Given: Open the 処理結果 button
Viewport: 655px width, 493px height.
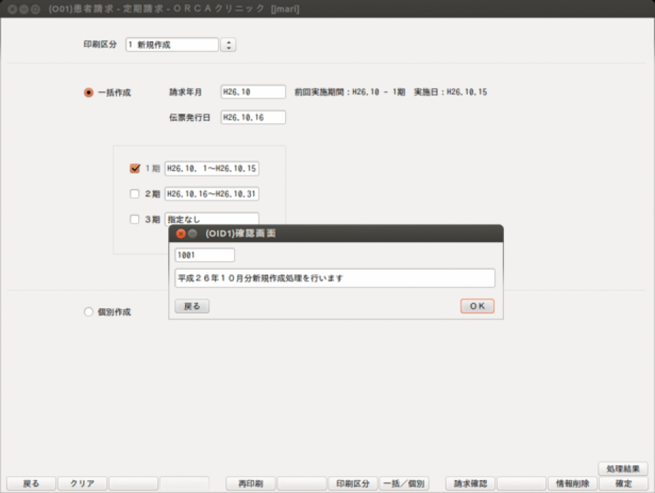Looking at the screenshot, I should pyautogui.click(x=622, y=469).
